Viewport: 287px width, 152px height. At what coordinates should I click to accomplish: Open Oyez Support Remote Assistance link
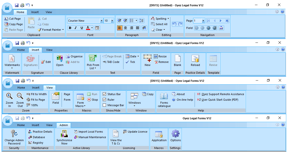(221, 94)
